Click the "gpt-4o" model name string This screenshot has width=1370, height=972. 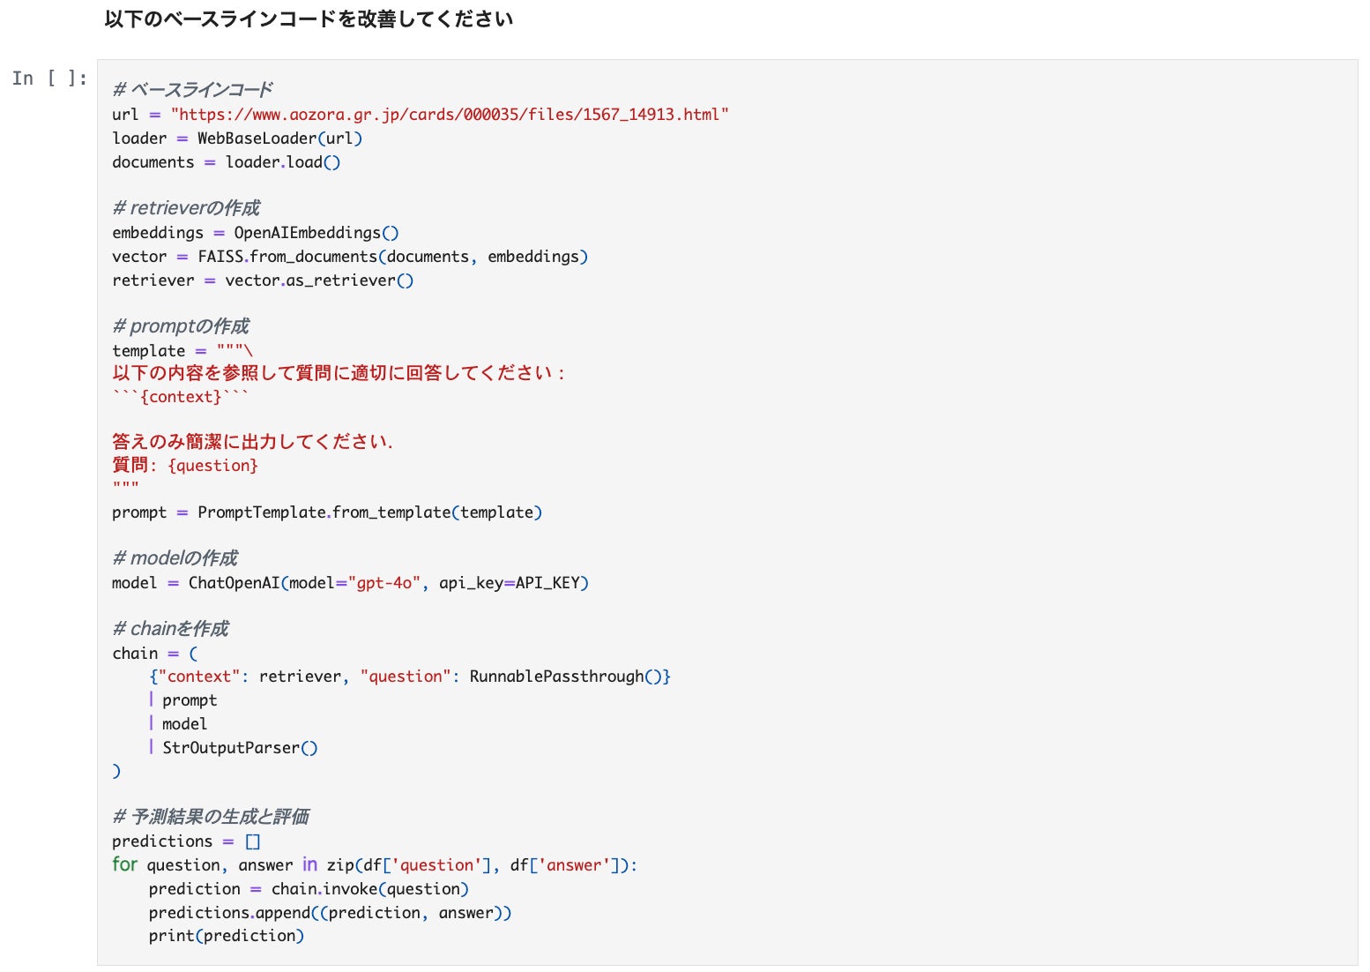tap(383, 583)
